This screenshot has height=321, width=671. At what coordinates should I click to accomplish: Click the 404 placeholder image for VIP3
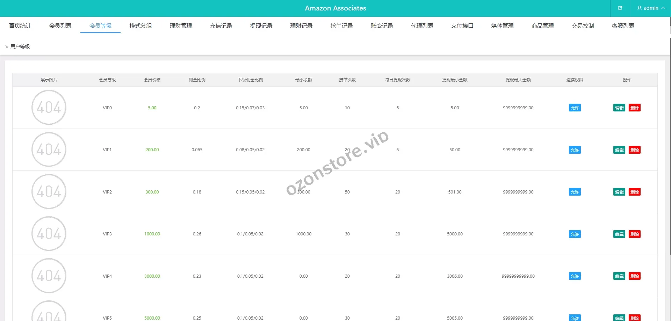49,234
